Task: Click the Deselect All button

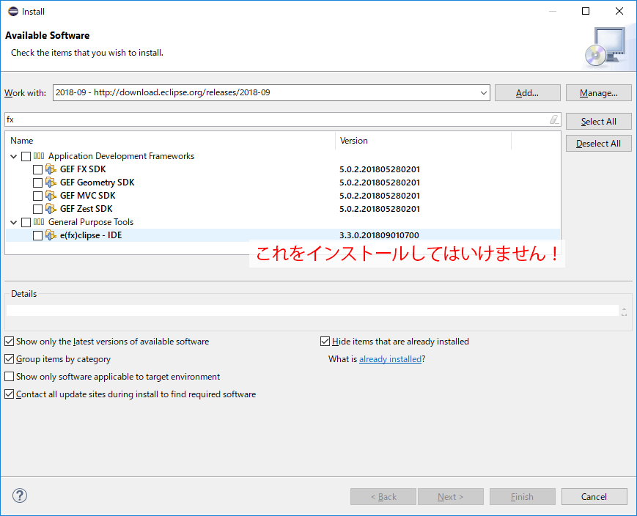Action: point(598,144)
